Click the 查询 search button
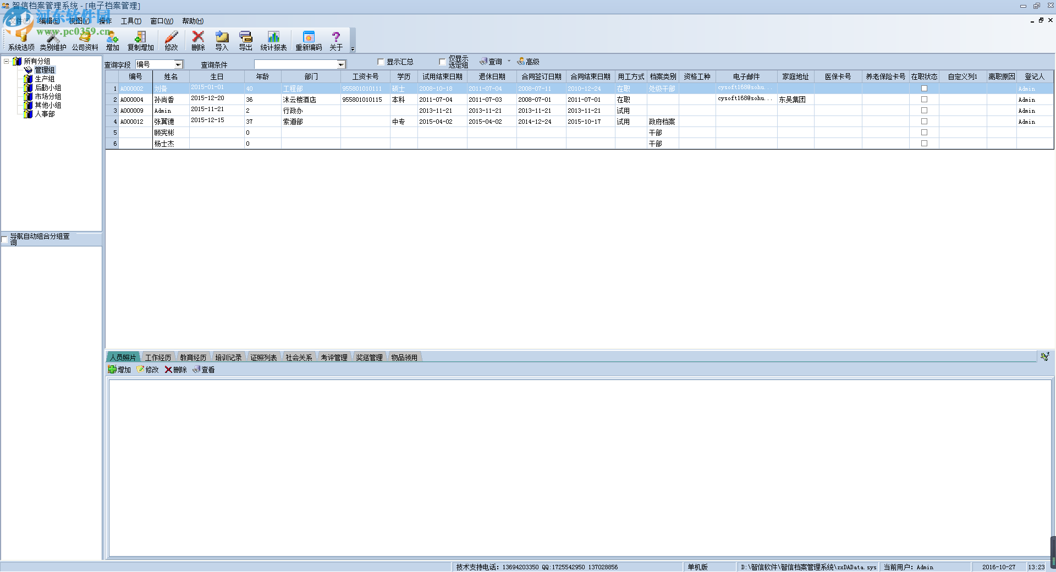This screenshot has height=572, width=1056. [491, 62]
